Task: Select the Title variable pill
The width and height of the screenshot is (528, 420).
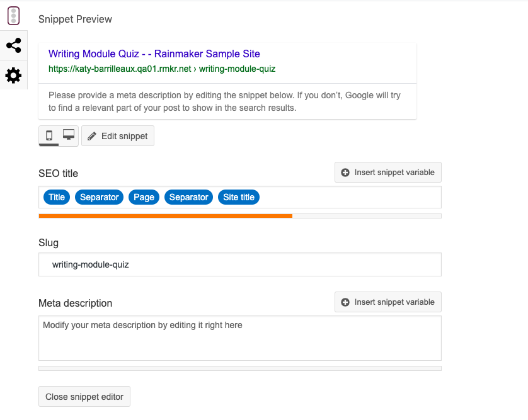Action: click(x=56, y=196)
